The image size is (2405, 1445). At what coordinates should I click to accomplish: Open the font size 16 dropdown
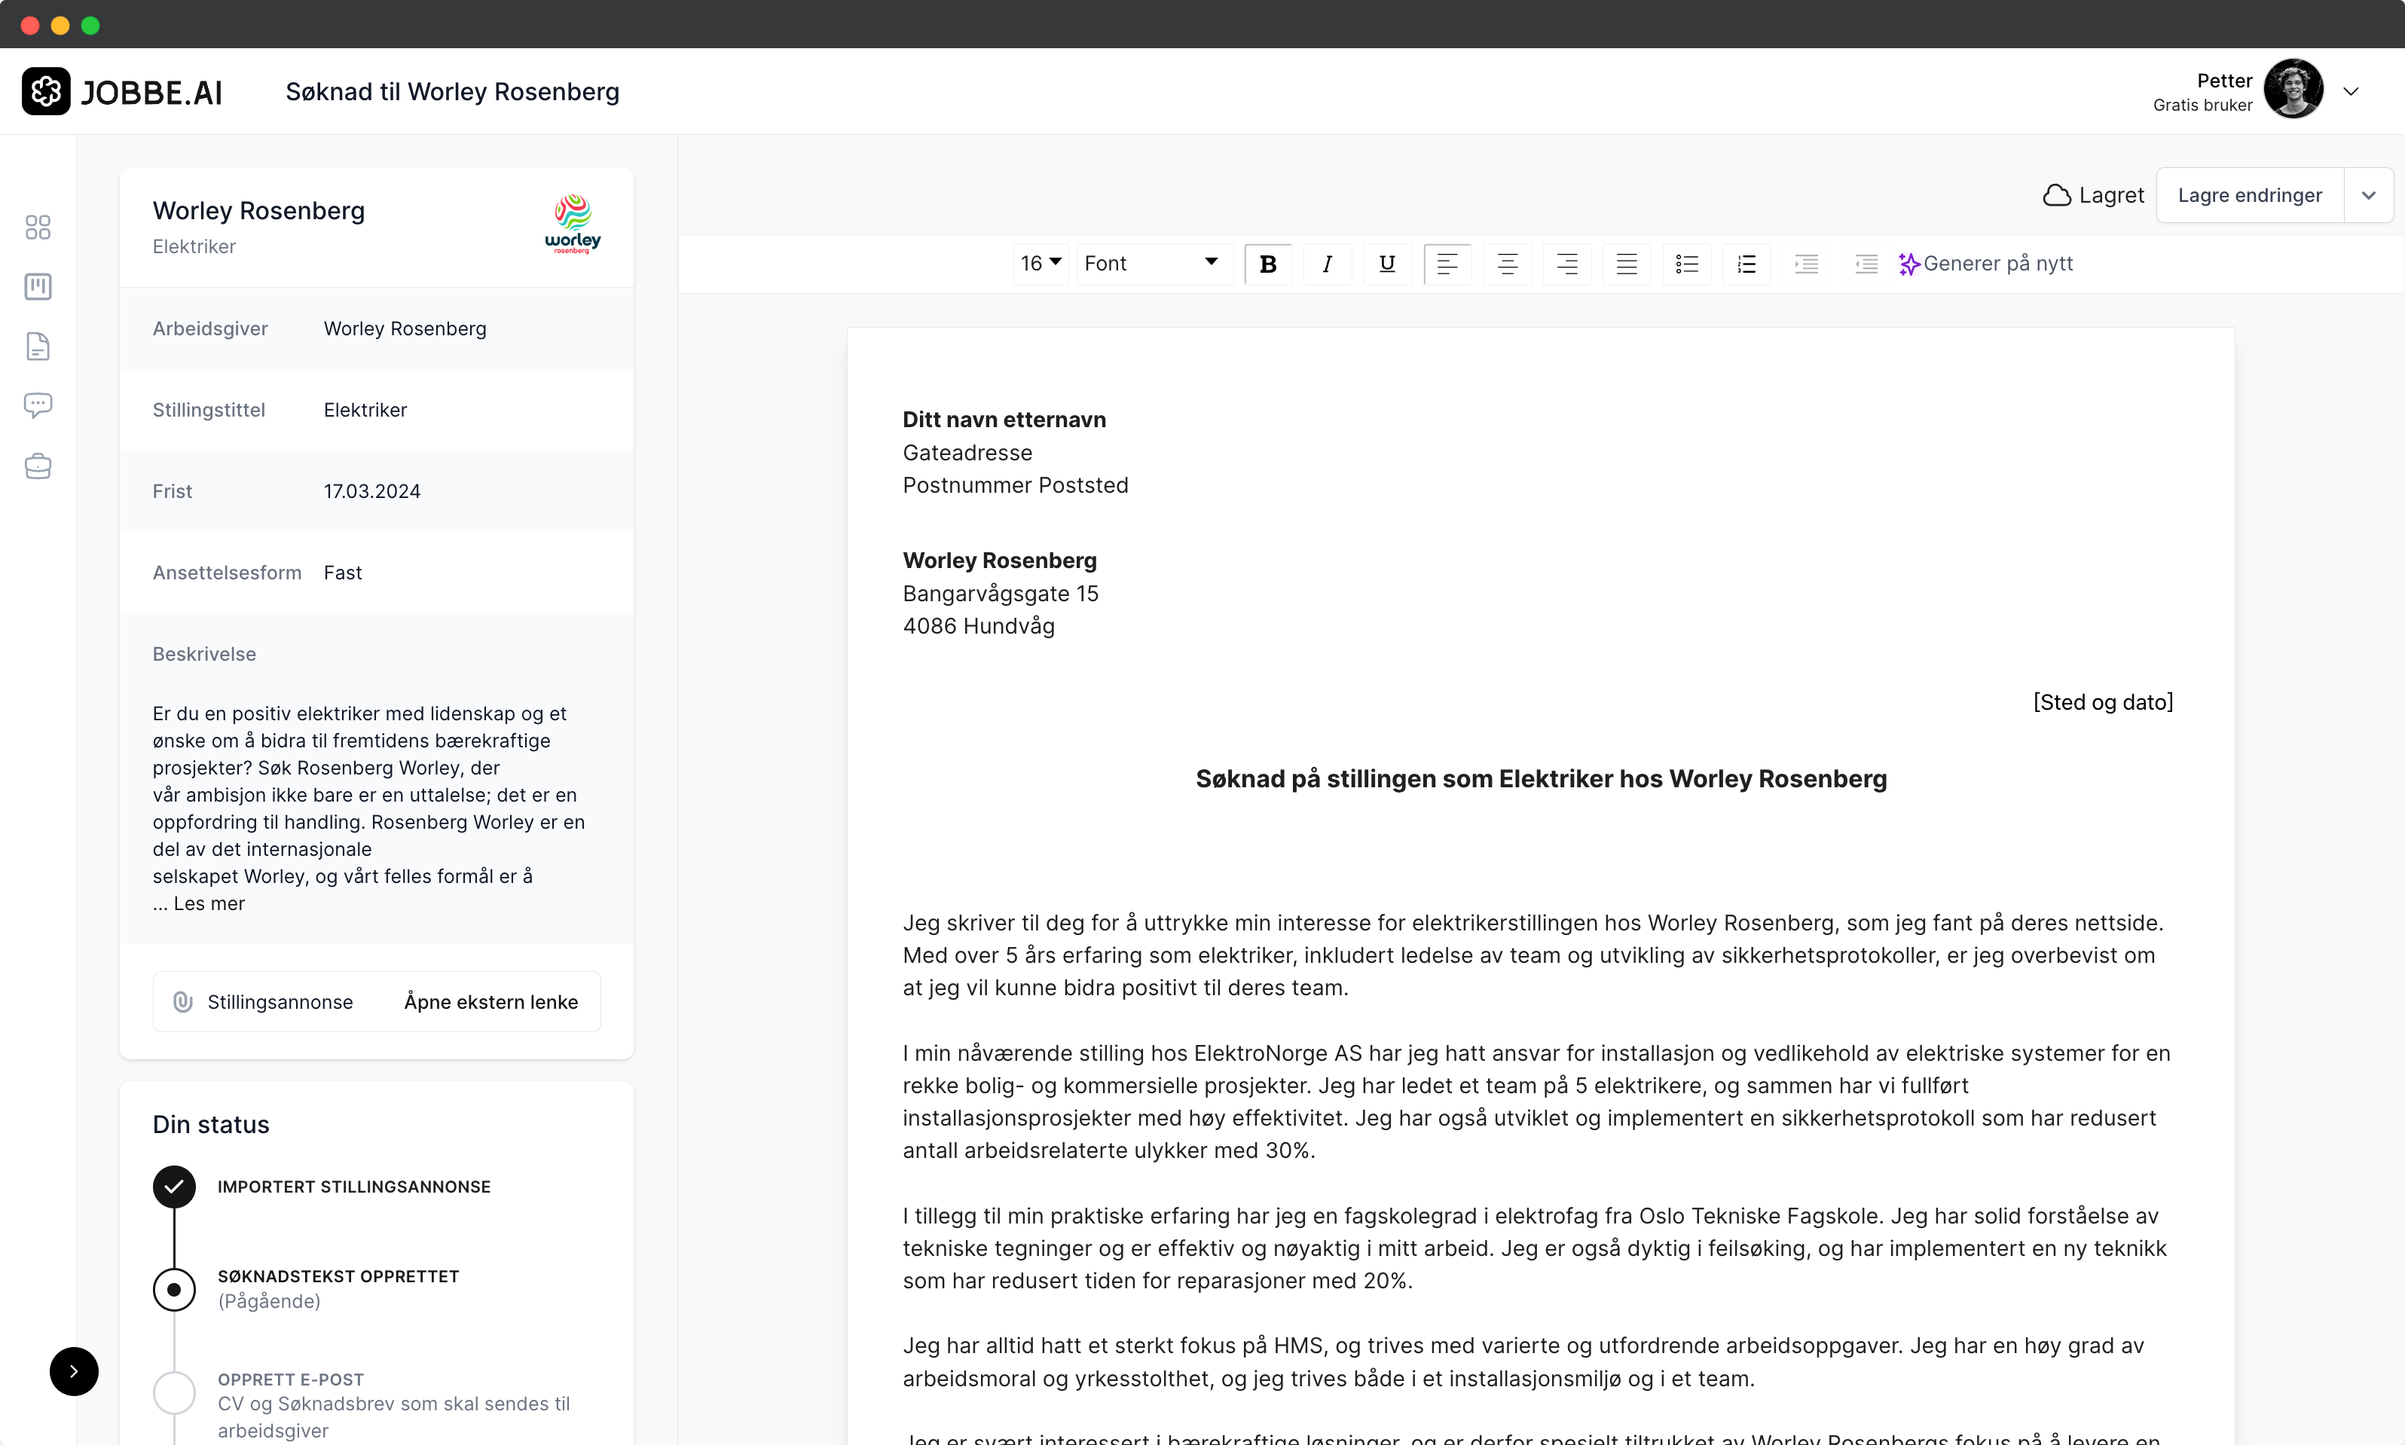[x=1041, y=263]
